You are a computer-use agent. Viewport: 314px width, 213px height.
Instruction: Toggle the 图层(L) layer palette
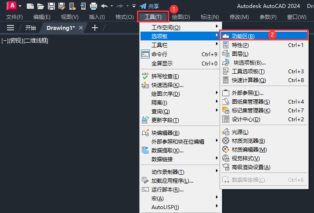pyautogui.click(x=264, y=54)
